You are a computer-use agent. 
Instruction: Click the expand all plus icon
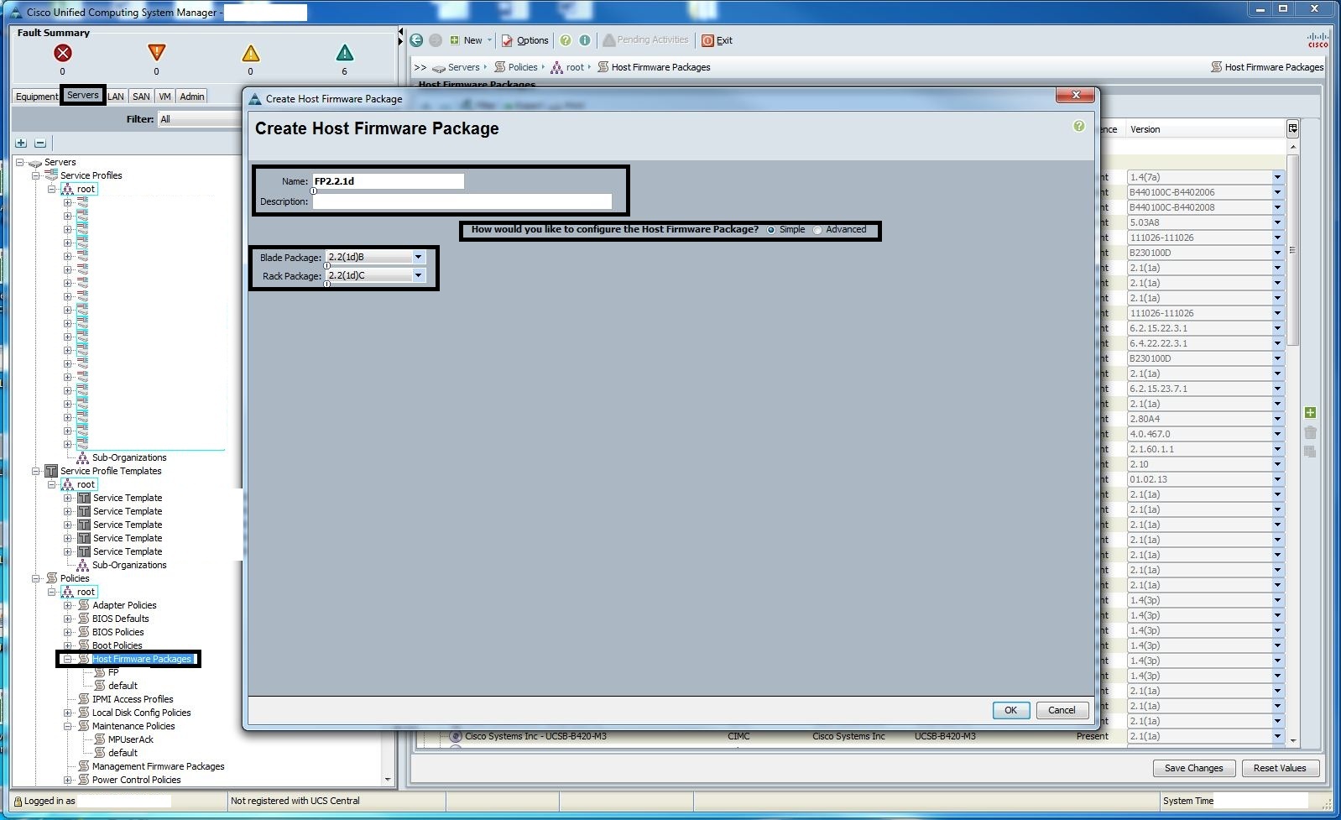pos(21,144)
